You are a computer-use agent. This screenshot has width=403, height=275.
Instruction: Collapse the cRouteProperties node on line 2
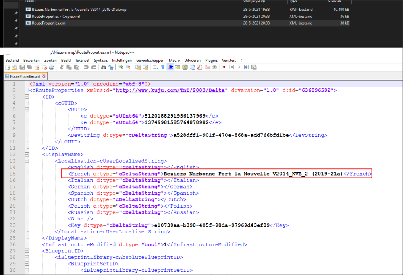point(27,90)
